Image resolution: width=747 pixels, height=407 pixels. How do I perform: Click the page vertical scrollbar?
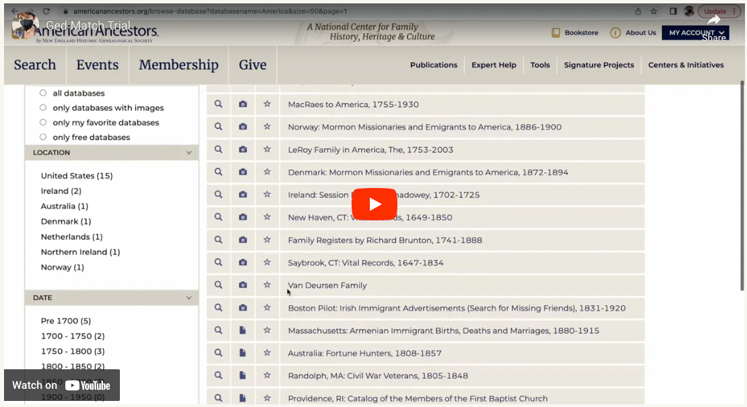pos(742,186)
